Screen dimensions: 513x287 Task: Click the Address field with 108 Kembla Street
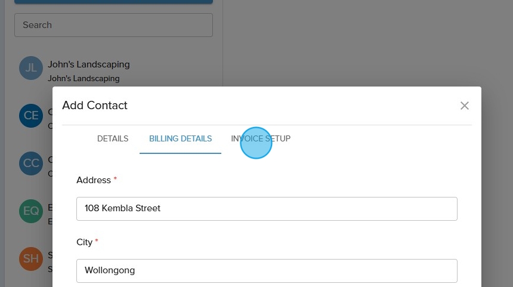267,209
